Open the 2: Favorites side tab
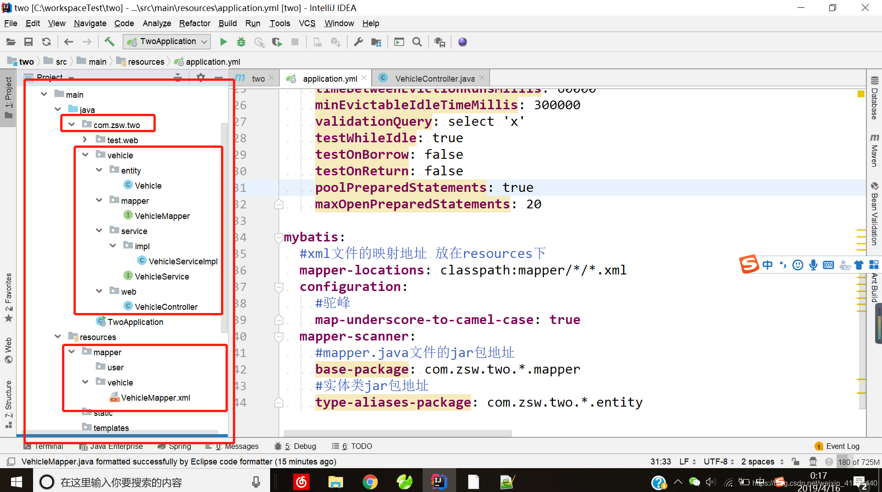Viewport: 882px width, 492px height. [8, 297]
